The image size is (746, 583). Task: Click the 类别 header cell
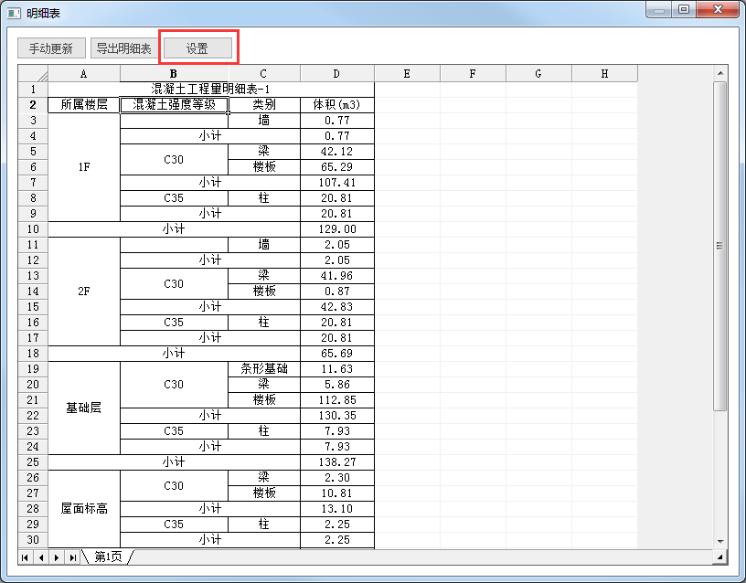click(x=264, y=105)
